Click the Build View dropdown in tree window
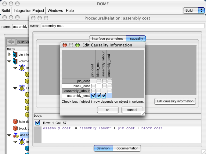 point(23,42)
